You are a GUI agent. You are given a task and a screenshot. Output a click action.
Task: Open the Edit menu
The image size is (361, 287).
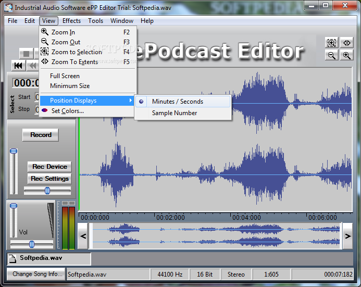pyautogui.click(x=30, y=21)
